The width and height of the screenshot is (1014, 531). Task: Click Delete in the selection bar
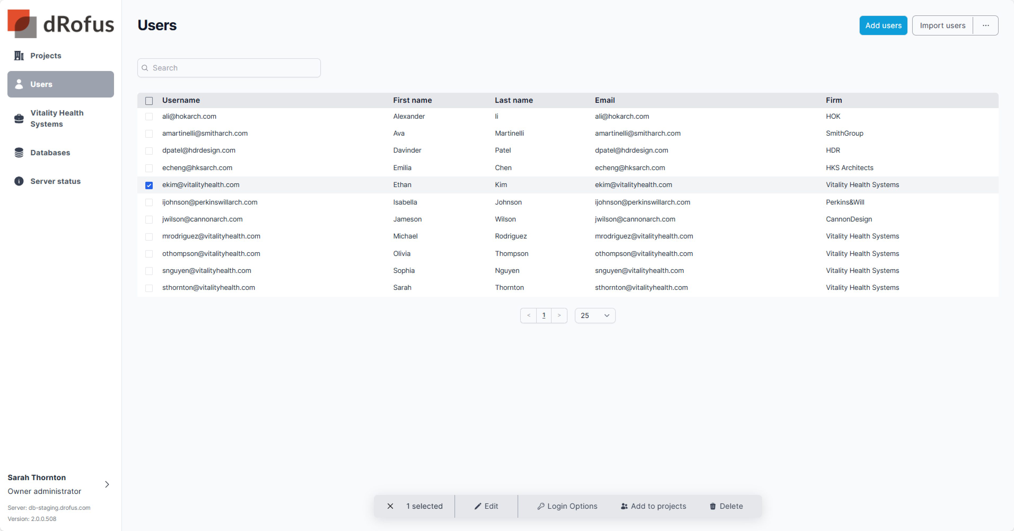pos(726,506)
